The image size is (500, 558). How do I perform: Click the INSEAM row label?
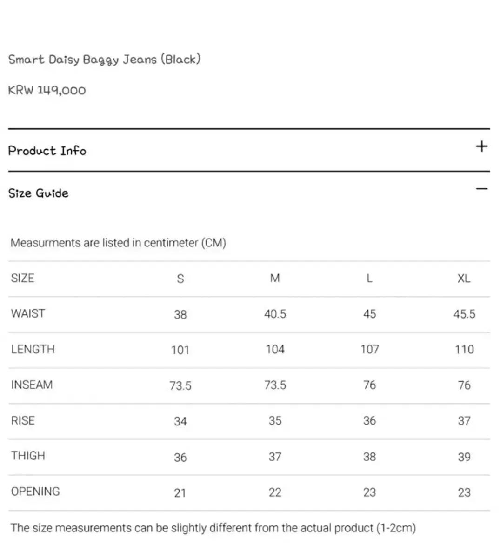point(32,385)
